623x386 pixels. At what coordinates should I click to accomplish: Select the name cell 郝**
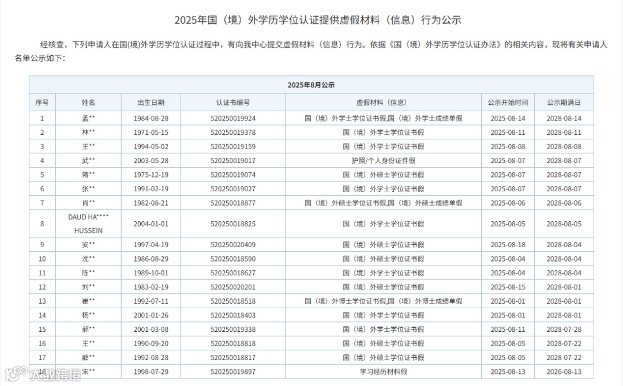(88, 330)
